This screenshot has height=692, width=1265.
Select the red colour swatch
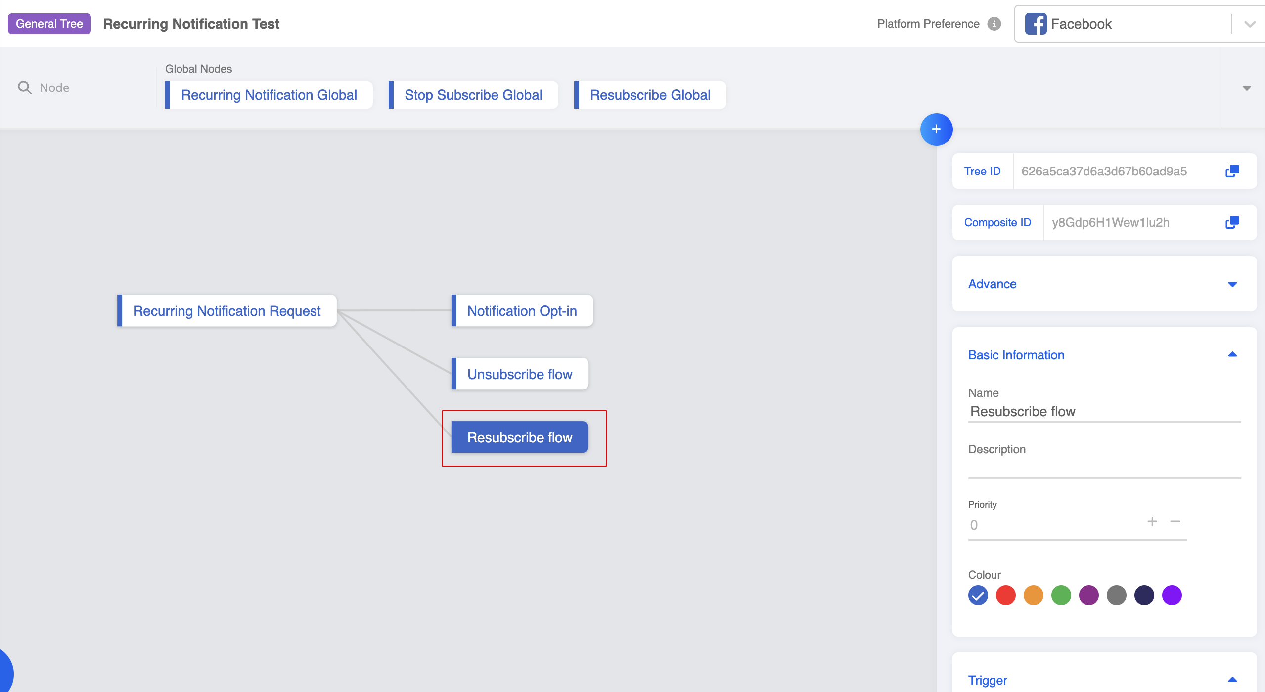(x=1005, y=595)
